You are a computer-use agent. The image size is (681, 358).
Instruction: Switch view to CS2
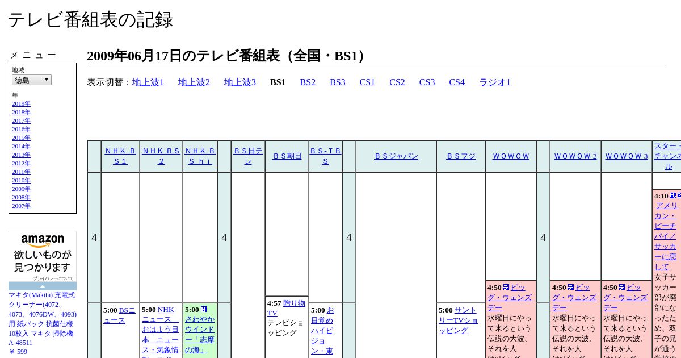click(x=397, y=82)
